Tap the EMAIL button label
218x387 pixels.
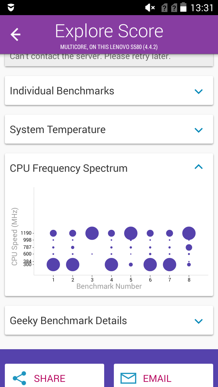point(157,379)
